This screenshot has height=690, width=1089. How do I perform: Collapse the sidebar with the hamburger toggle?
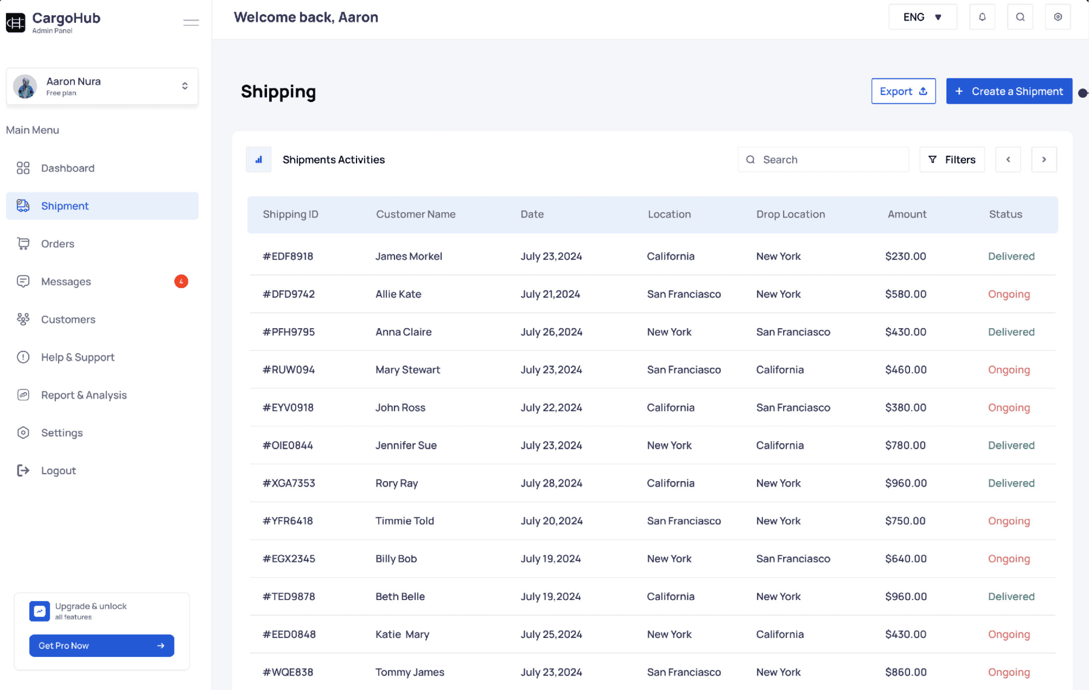(191, 22)
